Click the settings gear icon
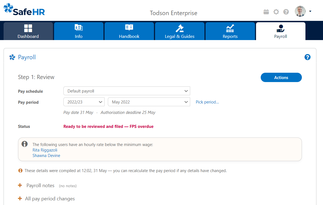This screenshot has height=205, width=323. [276, 12]
